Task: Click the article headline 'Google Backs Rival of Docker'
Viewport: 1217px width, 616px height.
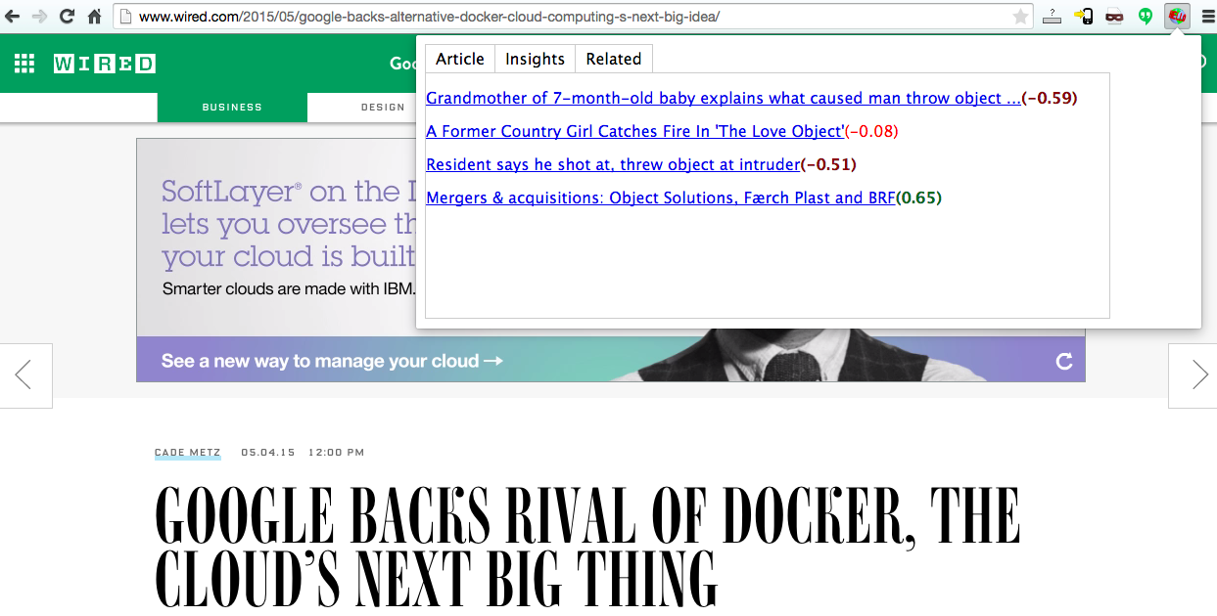Action: [587, 547]
